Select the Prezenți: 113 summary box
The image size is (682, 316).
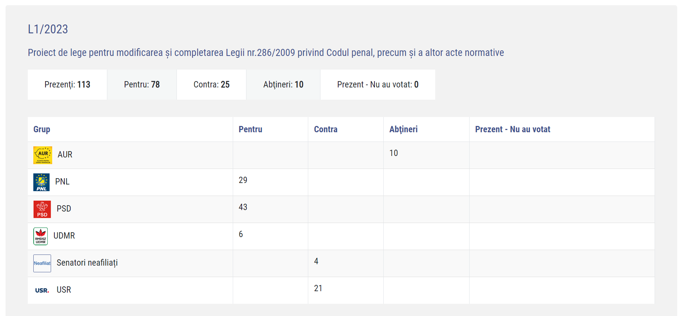click(x=67, y=84)
